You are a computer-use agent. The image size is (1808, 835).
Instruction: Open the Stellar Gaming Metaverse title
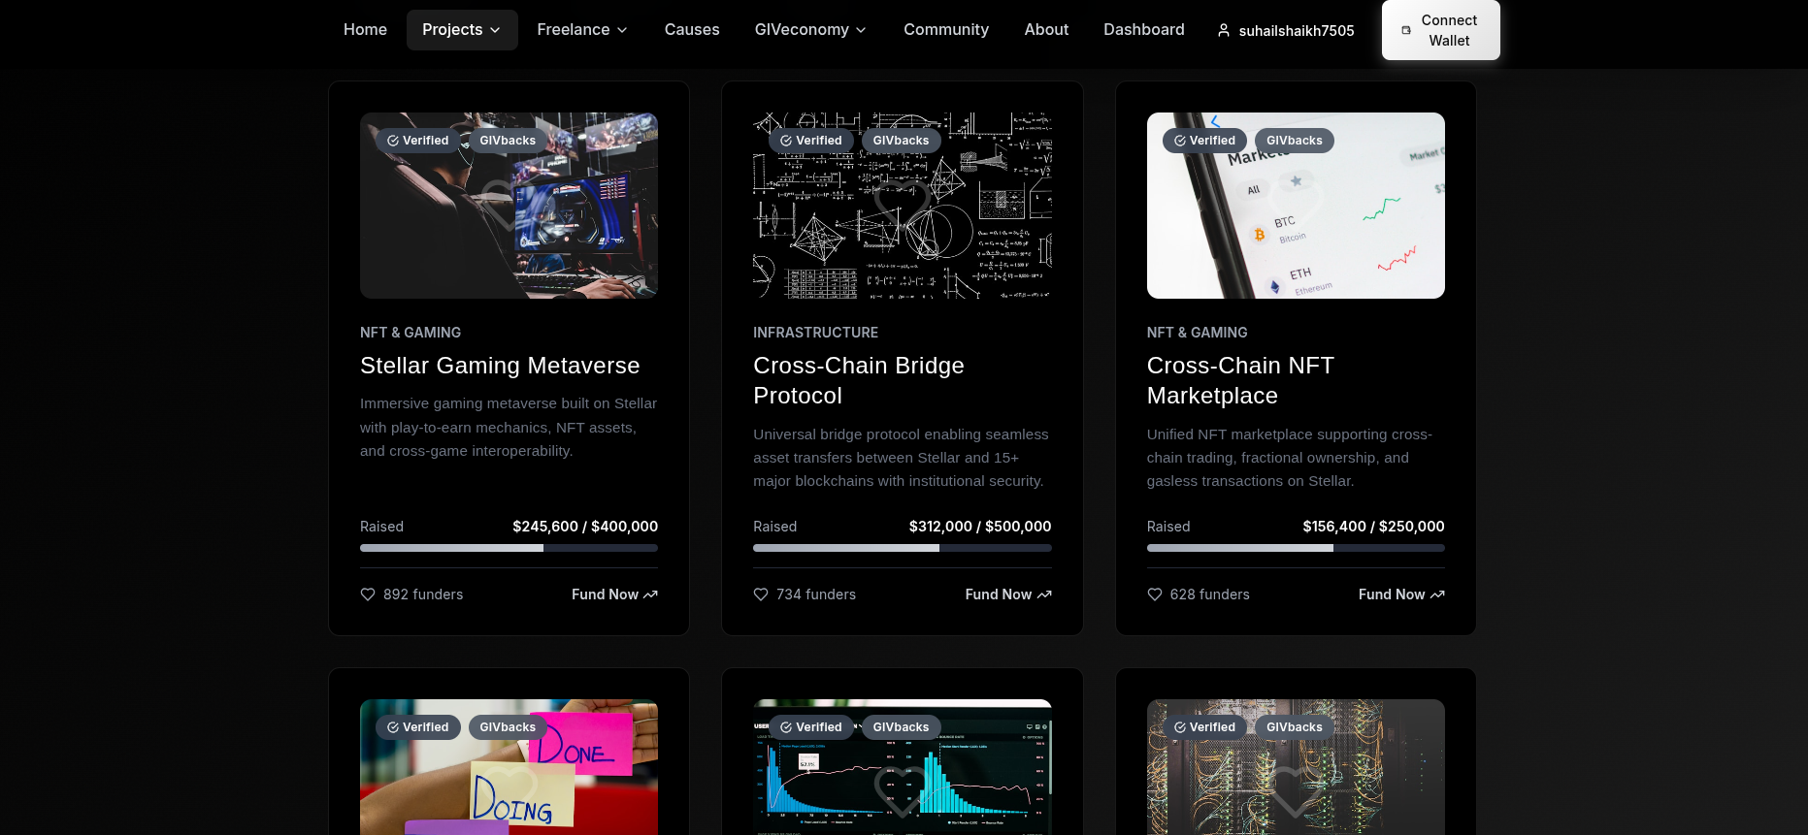coord(500,366)
